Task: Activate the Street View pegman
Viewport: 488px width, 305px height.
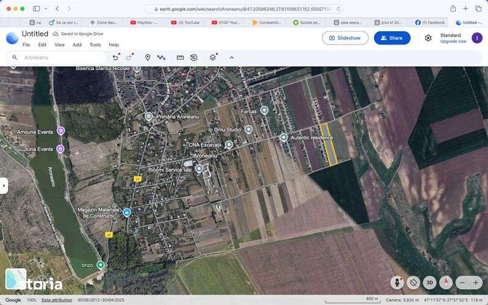Action: [397, 282]
